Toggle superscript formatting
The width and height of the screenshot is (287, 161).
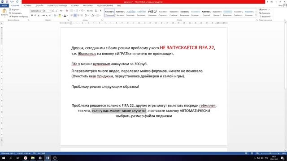point(50,15)
